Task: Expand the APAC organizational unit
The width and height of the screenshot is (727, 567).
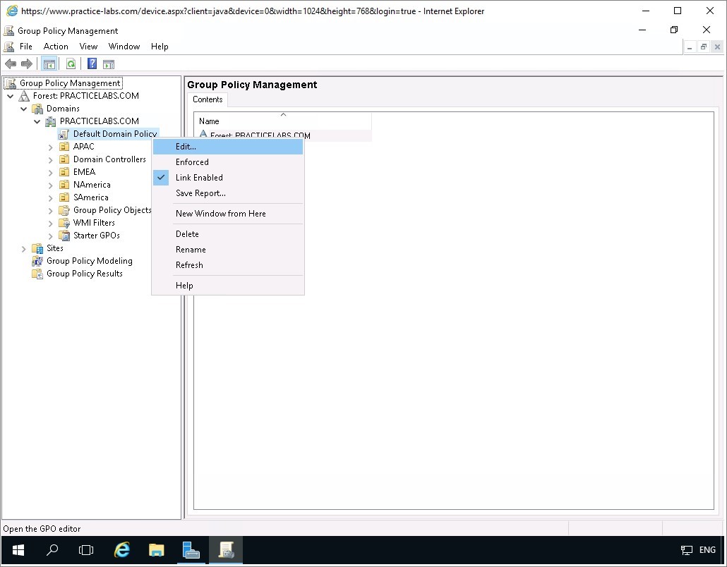Action: (51, 147)
